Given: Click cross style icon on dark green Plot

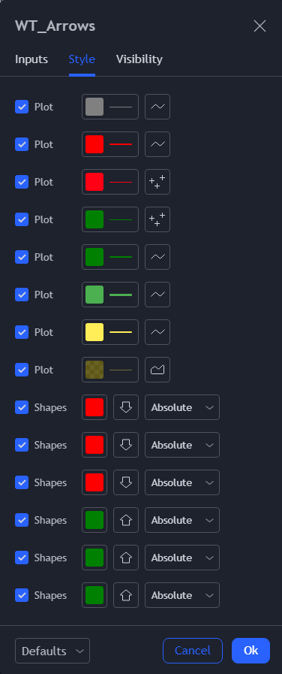Looking at the screenshot, I should pos(157,219).
